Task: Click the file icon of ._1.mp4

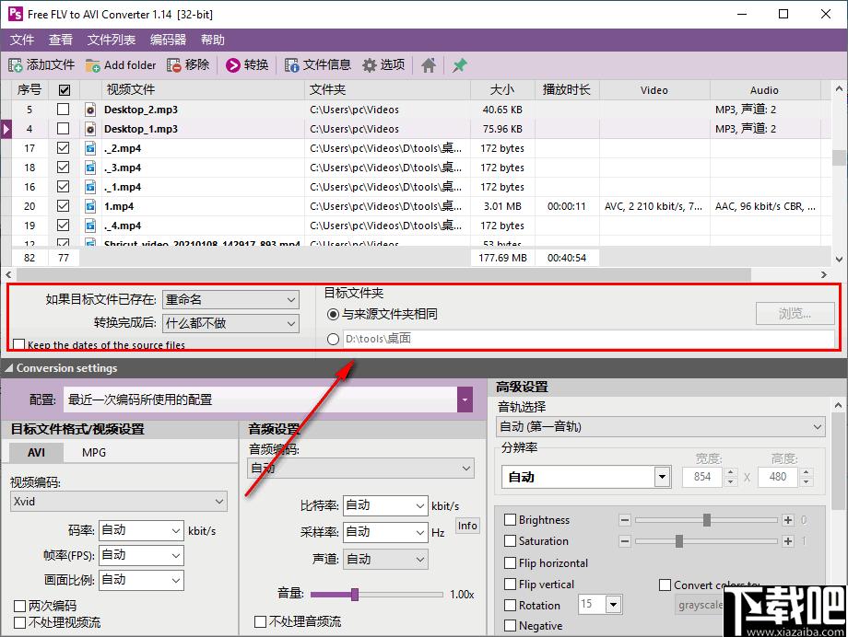Action: click(x=90, y=187)
